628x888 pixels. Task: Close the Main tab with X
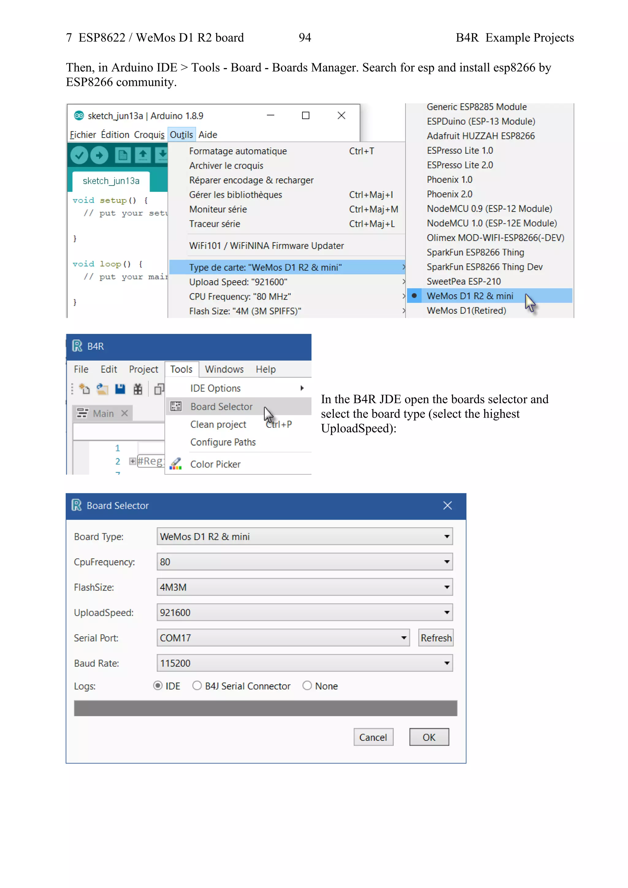click(x=124, y=413)
